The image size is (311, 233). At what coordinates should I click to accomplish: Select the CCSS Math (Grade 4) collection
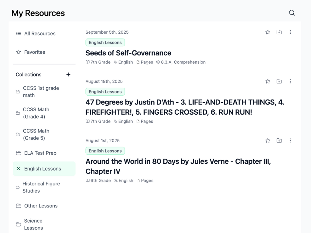pos(36,113)
